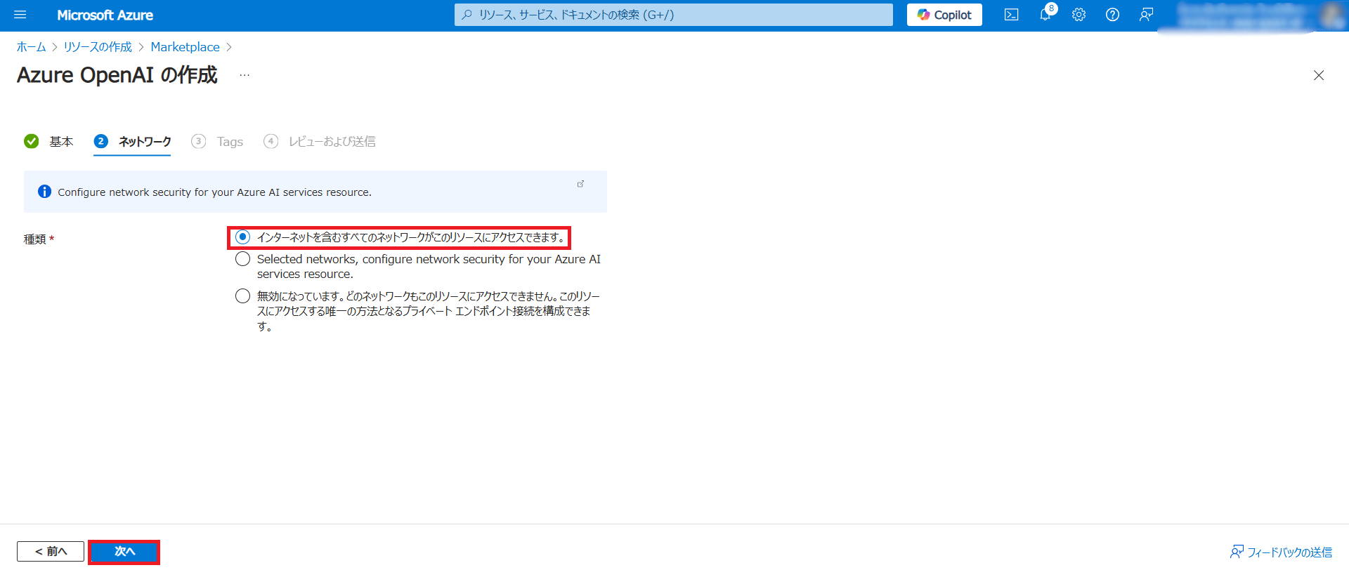1349x570 pixels.
Task: Open the ellipsis menu beside the page title
Action: 245,75
